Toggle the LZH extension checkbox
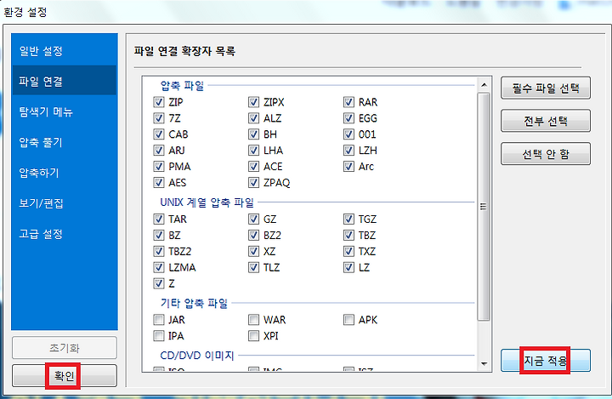 pos(348,150)
